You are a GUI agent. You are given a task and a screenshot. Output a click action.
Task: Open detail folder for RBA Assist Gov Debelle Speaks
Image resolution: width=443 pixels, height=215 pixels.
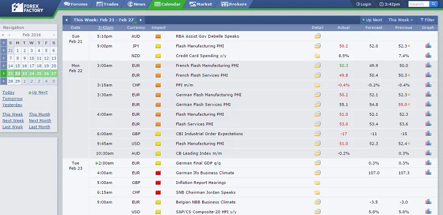coord(317,36)
